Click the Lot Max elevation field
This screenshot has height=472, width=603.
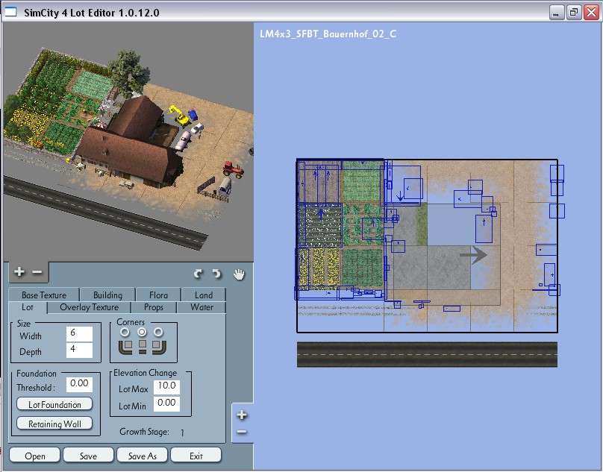(x=166, y=387)
